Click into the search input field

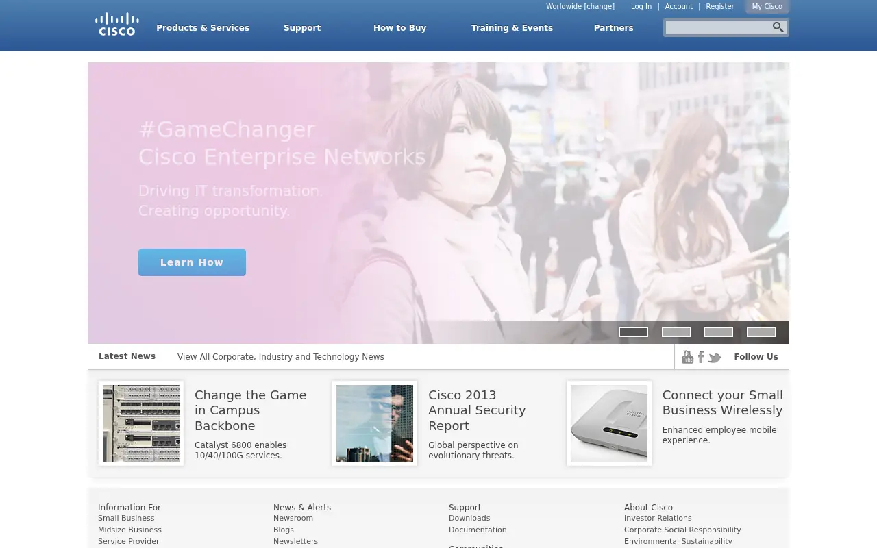point(717,27)
